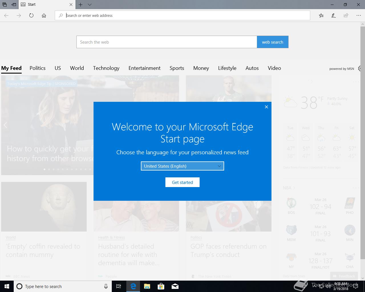Go forward with the forward arrow
The image size is (365, 292).
(19, 15)
